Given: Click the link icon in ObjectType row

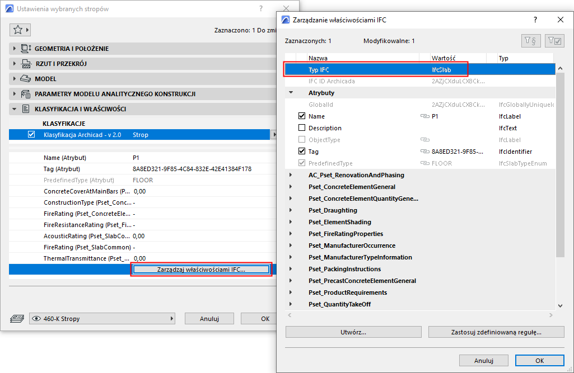Looking at the screenshot, I should (x=424, y=140).
